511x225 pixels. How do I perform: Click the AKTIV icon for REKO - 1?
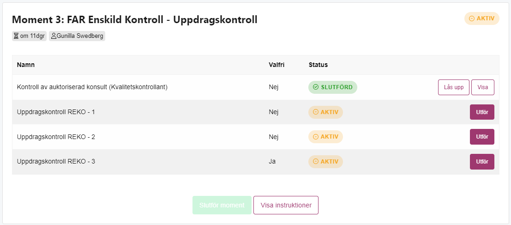point(315,112)
